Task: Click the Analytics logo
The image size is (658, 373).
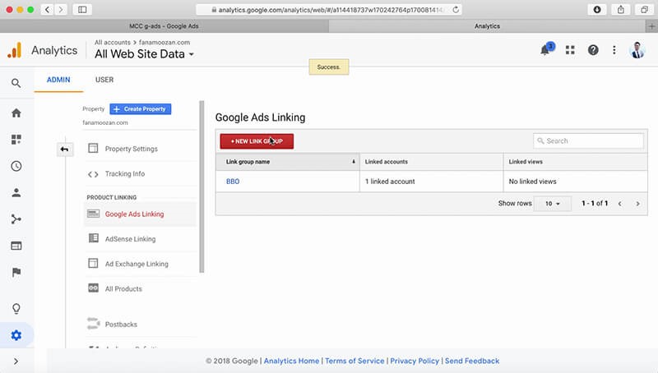Action: (x=14, y=50)
